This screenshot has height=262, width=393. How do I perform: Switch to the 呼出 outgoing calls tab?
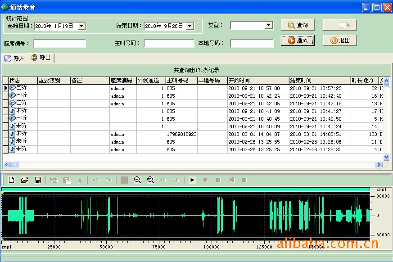pyautogui.click(x=41, y=58)
